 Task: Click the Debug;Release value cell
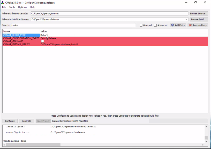48,38
